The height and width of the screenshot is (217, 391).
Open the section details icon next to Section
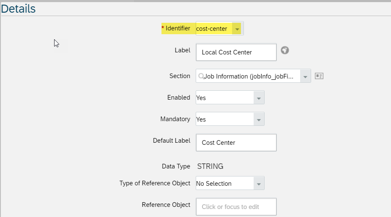pyautogui.click(x=319, y=76)
